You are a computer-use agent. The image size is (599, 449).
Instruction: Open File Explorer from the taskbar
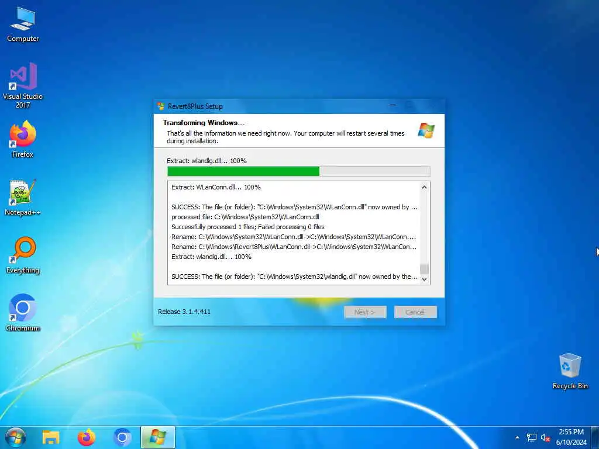[51, 437]
